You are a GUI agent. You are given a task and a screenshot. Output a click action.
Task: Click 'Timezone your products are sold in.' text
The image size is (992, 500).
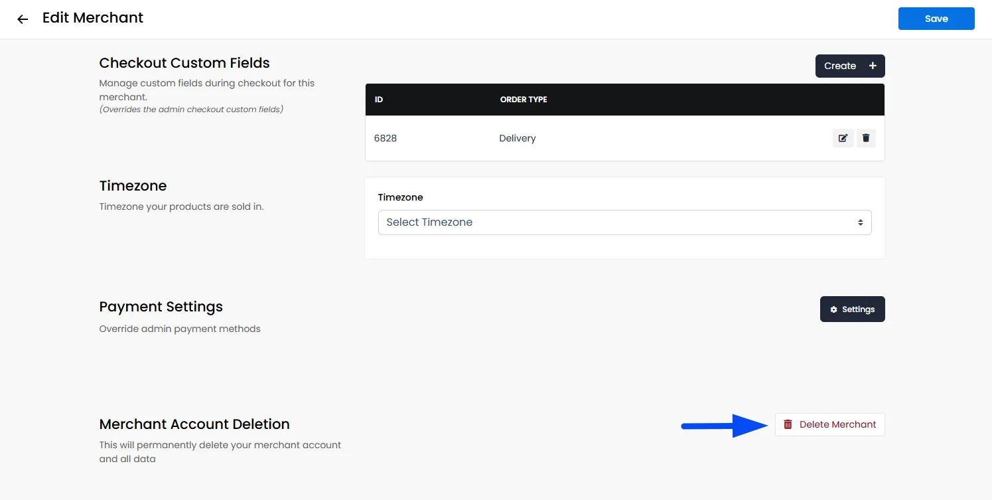pyautogui.click(x=181, y=207)
